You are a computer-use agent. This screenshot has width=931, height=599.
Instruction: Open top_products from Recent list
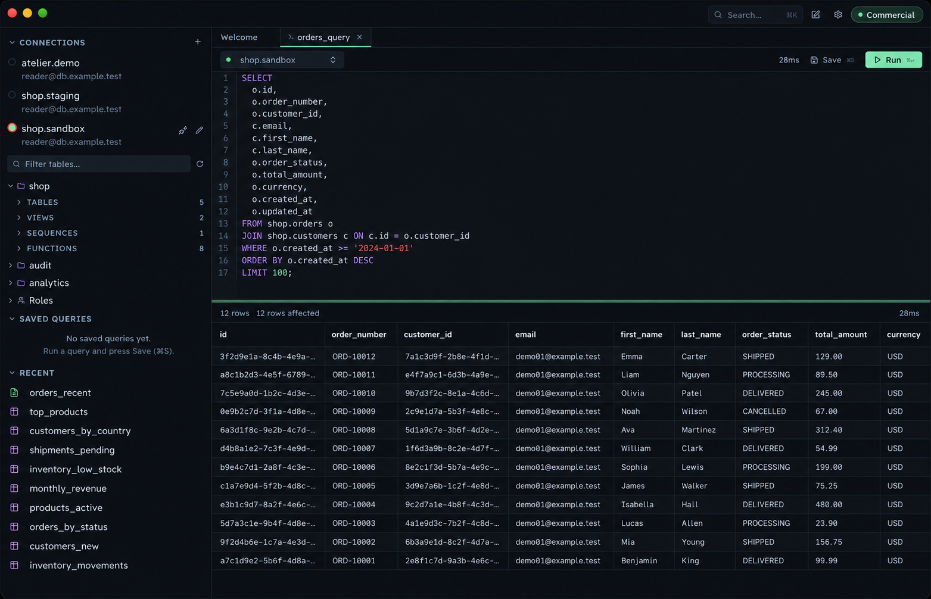[58, 412]
